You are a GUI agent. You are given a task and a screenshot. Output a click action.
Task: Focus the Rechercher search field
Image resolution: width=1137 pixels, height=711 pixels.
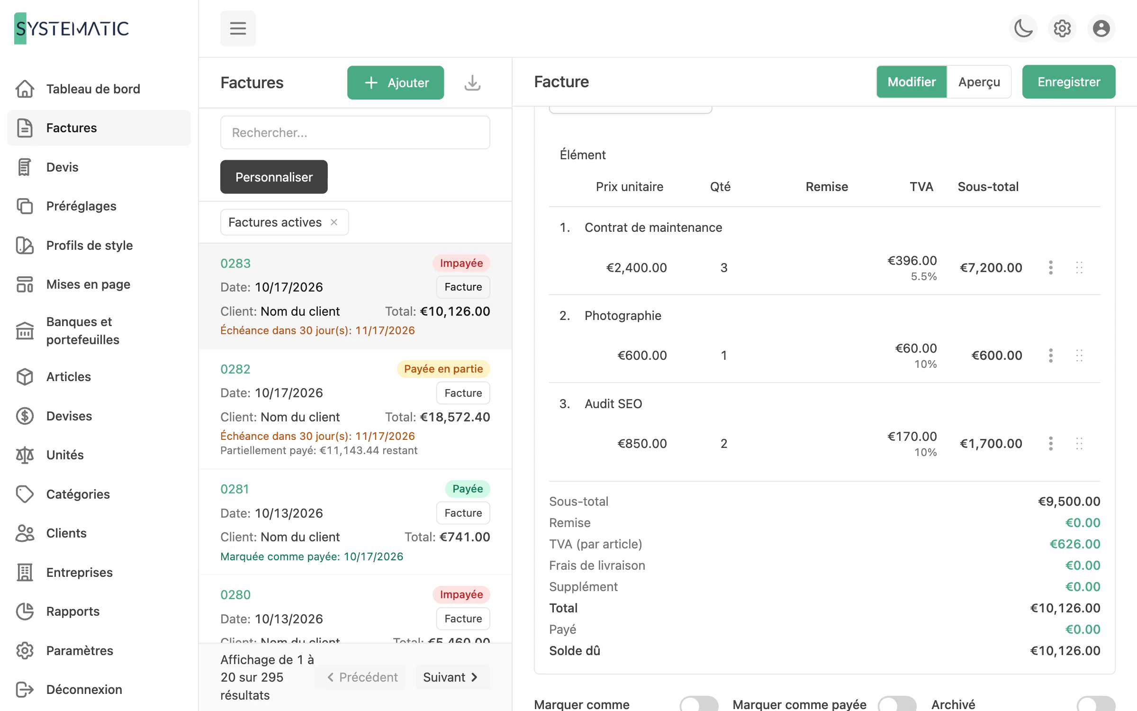click(355, 132)
